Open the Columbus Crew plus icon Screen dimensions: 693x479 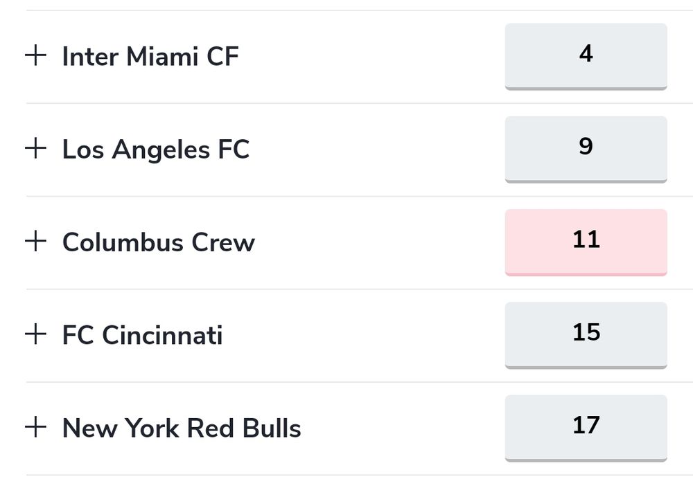[36, 241]
